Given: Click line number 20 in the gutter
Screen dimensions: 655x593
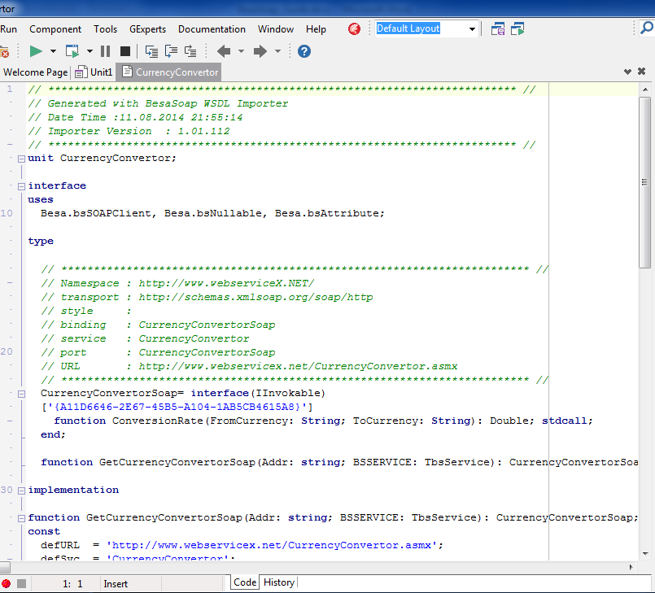Looking at the screenshot, I should pyautogui.click(x=7, y=351).
